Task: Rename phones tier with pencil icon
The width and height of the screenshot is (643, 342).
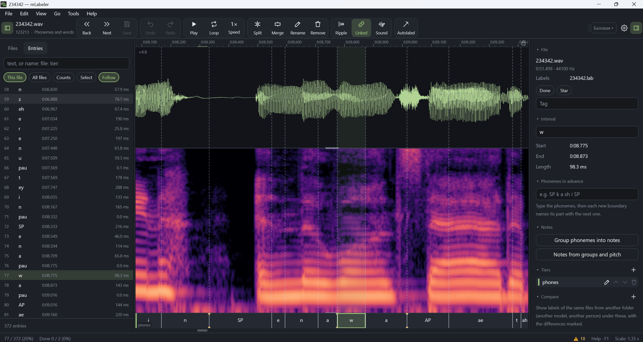Action: click(607, 282)
